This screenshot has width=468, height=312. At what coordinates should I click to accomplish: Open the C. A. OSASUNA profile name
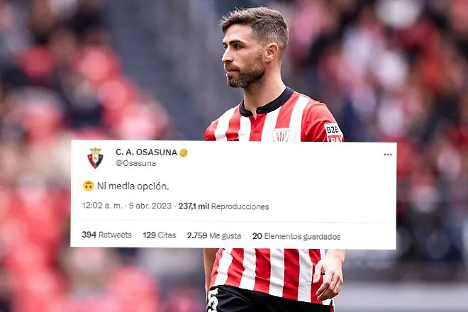(x=146, y=152)
